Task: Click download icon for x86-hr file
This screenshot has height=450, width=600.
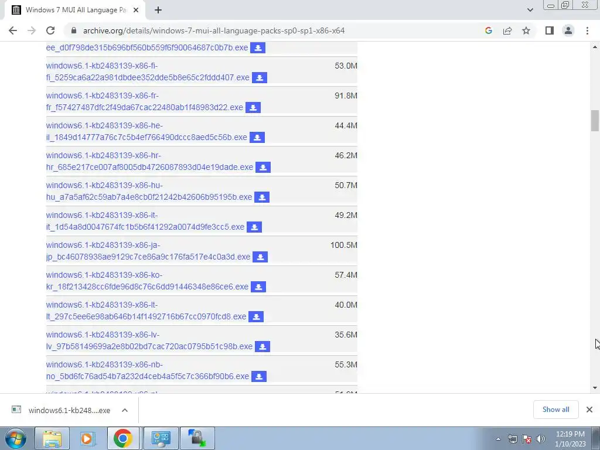Action: [263, 167]
